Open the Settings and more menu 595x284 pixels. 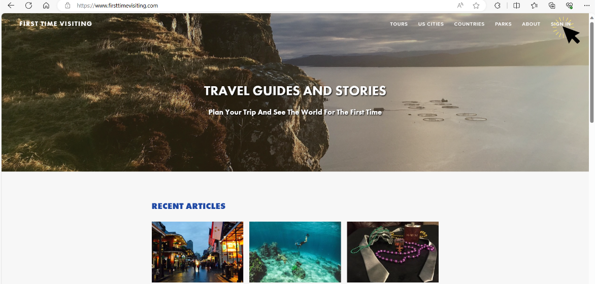point(587,6)
